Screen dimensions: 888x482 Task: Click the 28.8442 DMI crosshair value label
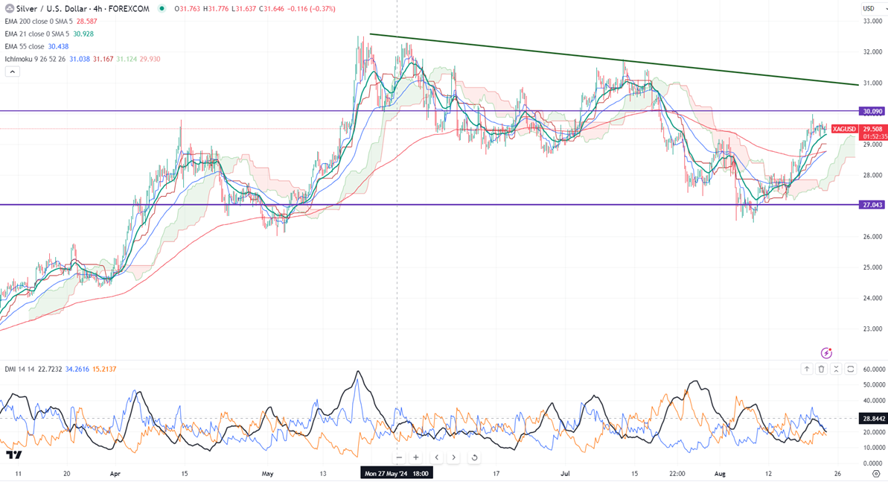pyautogui.click(x=872, y=419)
